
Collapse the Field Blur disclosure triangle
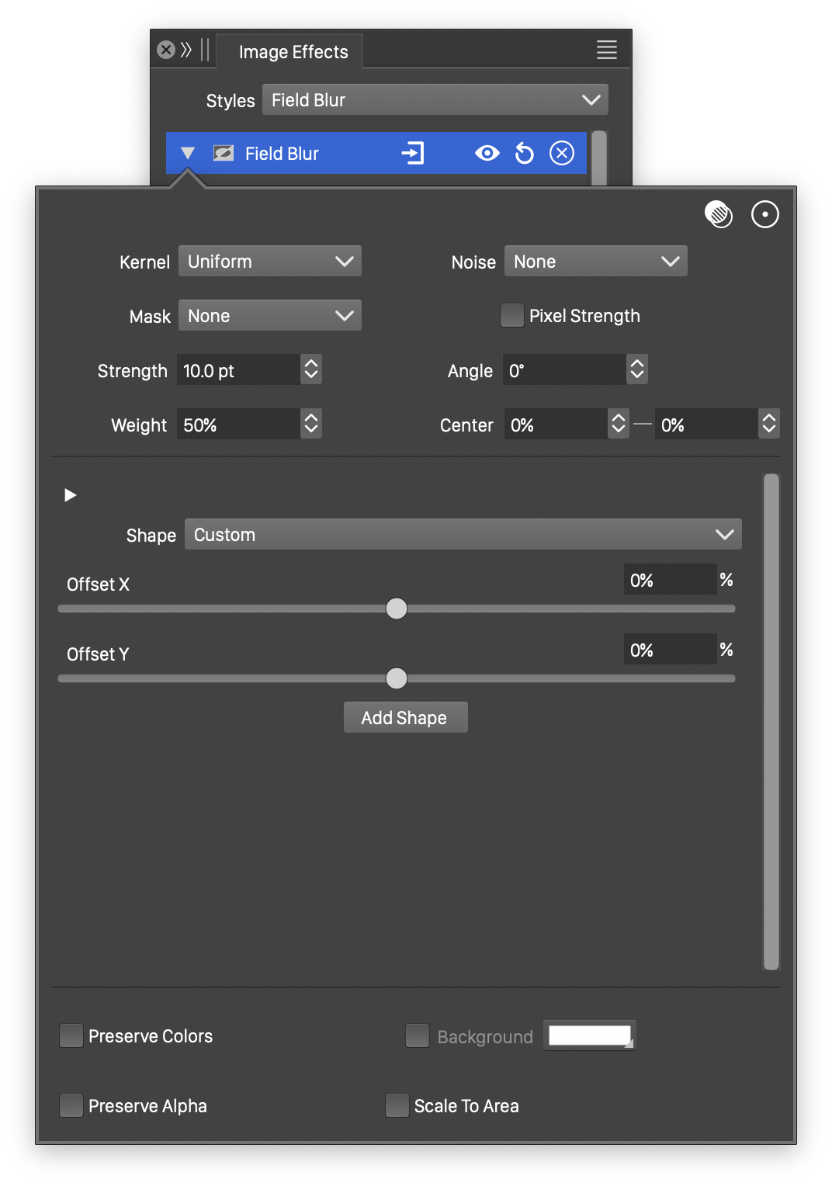coord(188,153)
